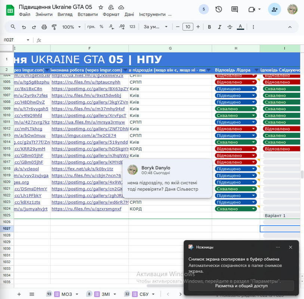Star the document title

click(x=101, y=7)
